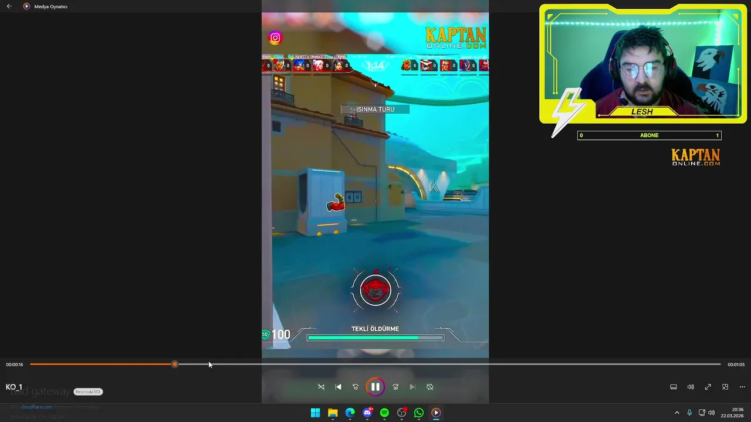Viewport: 751px width, 422px height.
Task: Click the orange seek bar handle
Action: [175, 365]
